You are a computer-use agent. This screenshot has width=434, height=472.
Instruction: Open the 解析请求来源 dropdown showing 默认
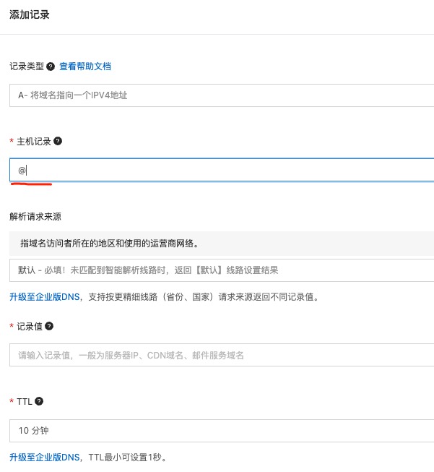pos(222,270)
